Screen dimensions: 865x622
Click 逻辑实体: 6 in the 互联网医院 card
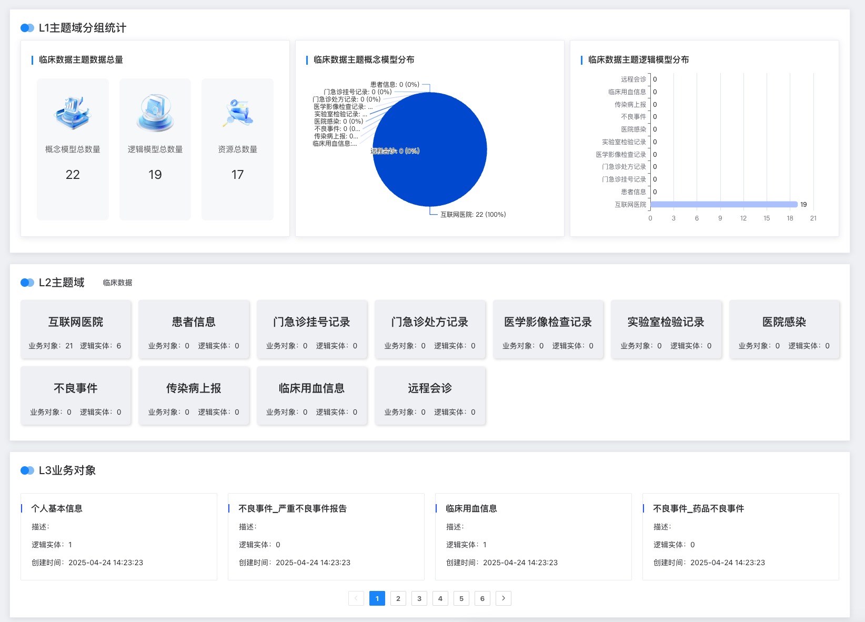click(100, 346)
